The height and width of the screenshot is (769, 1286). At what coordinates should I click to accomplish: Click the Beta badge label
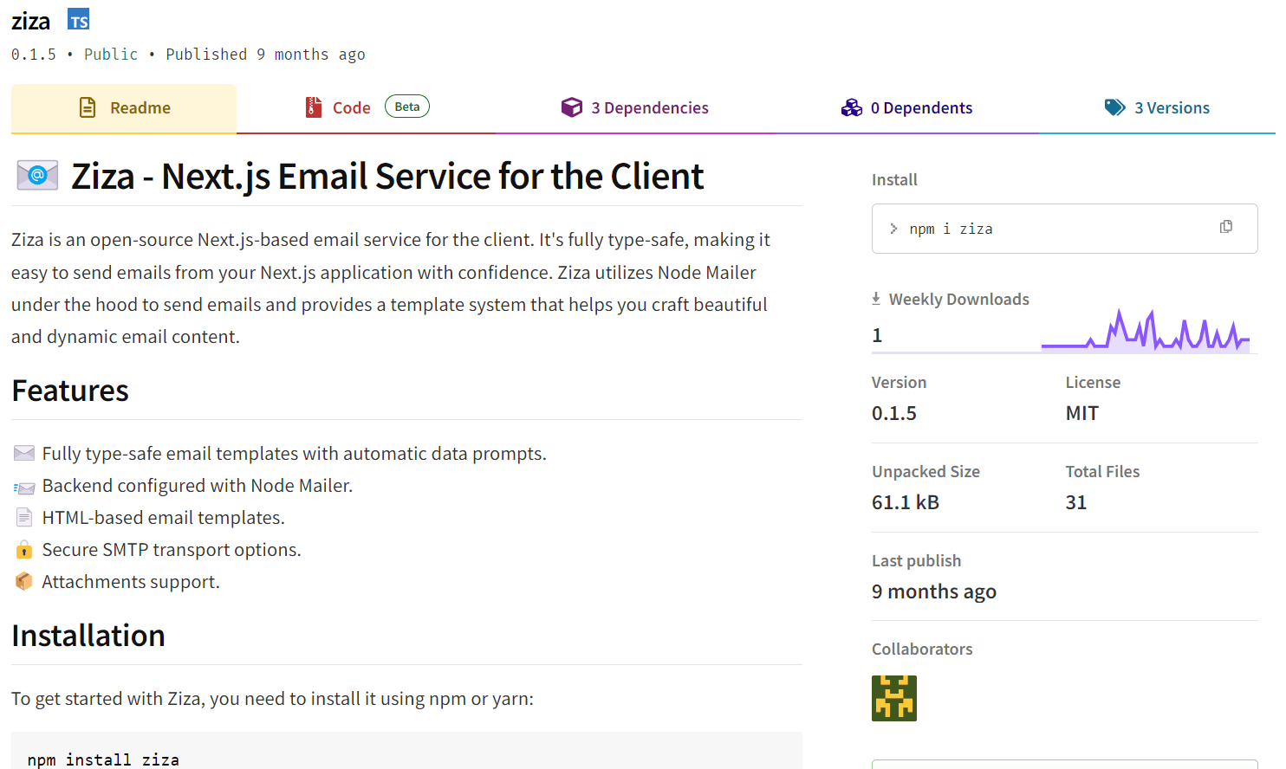[x=406, y=107]
